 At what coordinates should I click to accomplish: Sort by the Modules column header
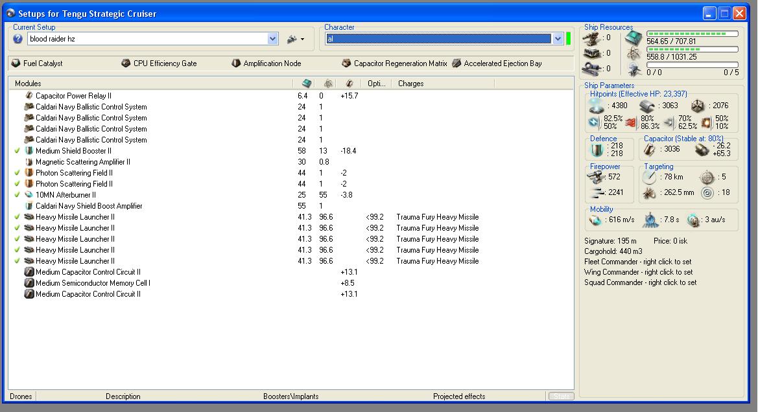pyautogui.click(x=151, y=84)
